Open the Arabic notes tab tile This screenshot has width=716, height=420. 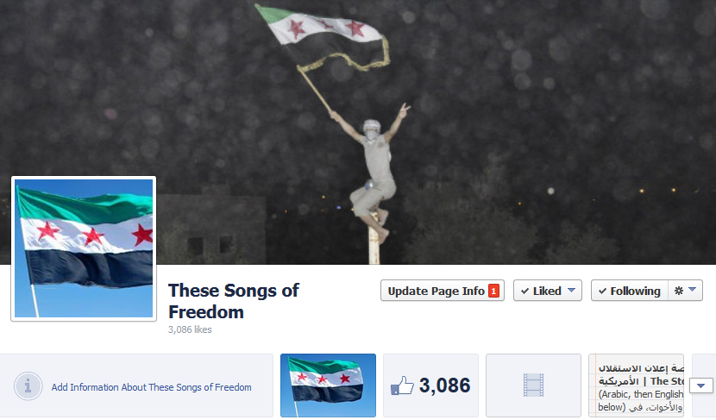click(636, 386)
